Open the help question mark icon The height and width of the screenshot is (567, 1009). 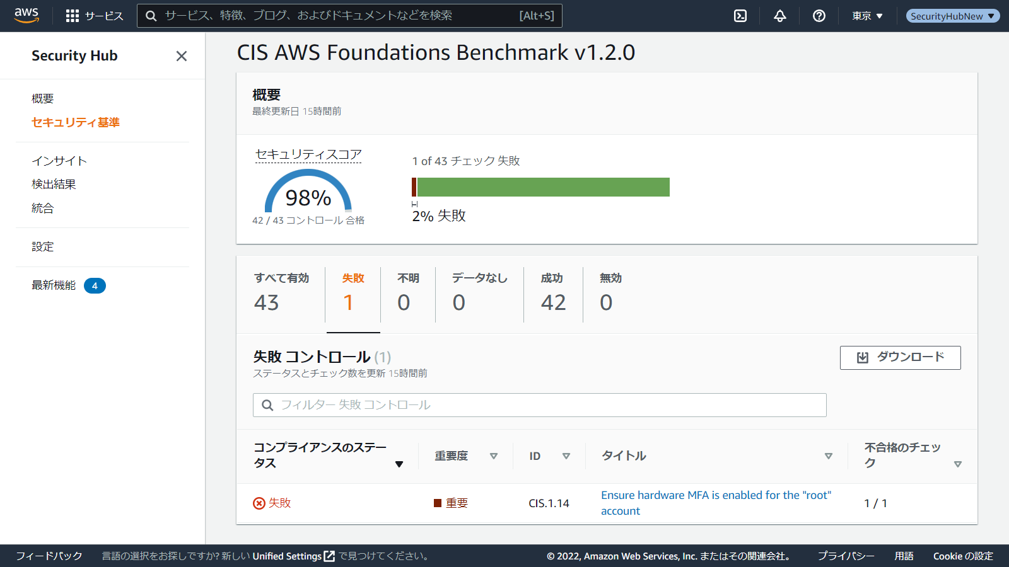pyautogui.click(x=819, y=16)
